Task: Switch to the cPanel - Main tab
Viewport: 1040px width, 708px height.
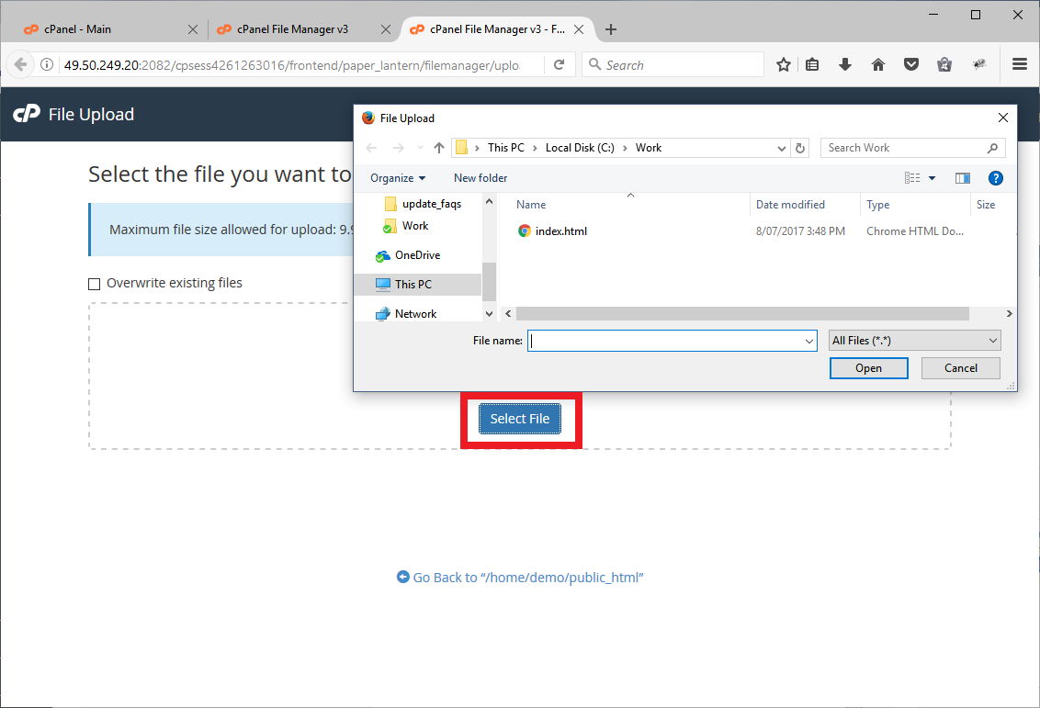Action: [101, 29]
